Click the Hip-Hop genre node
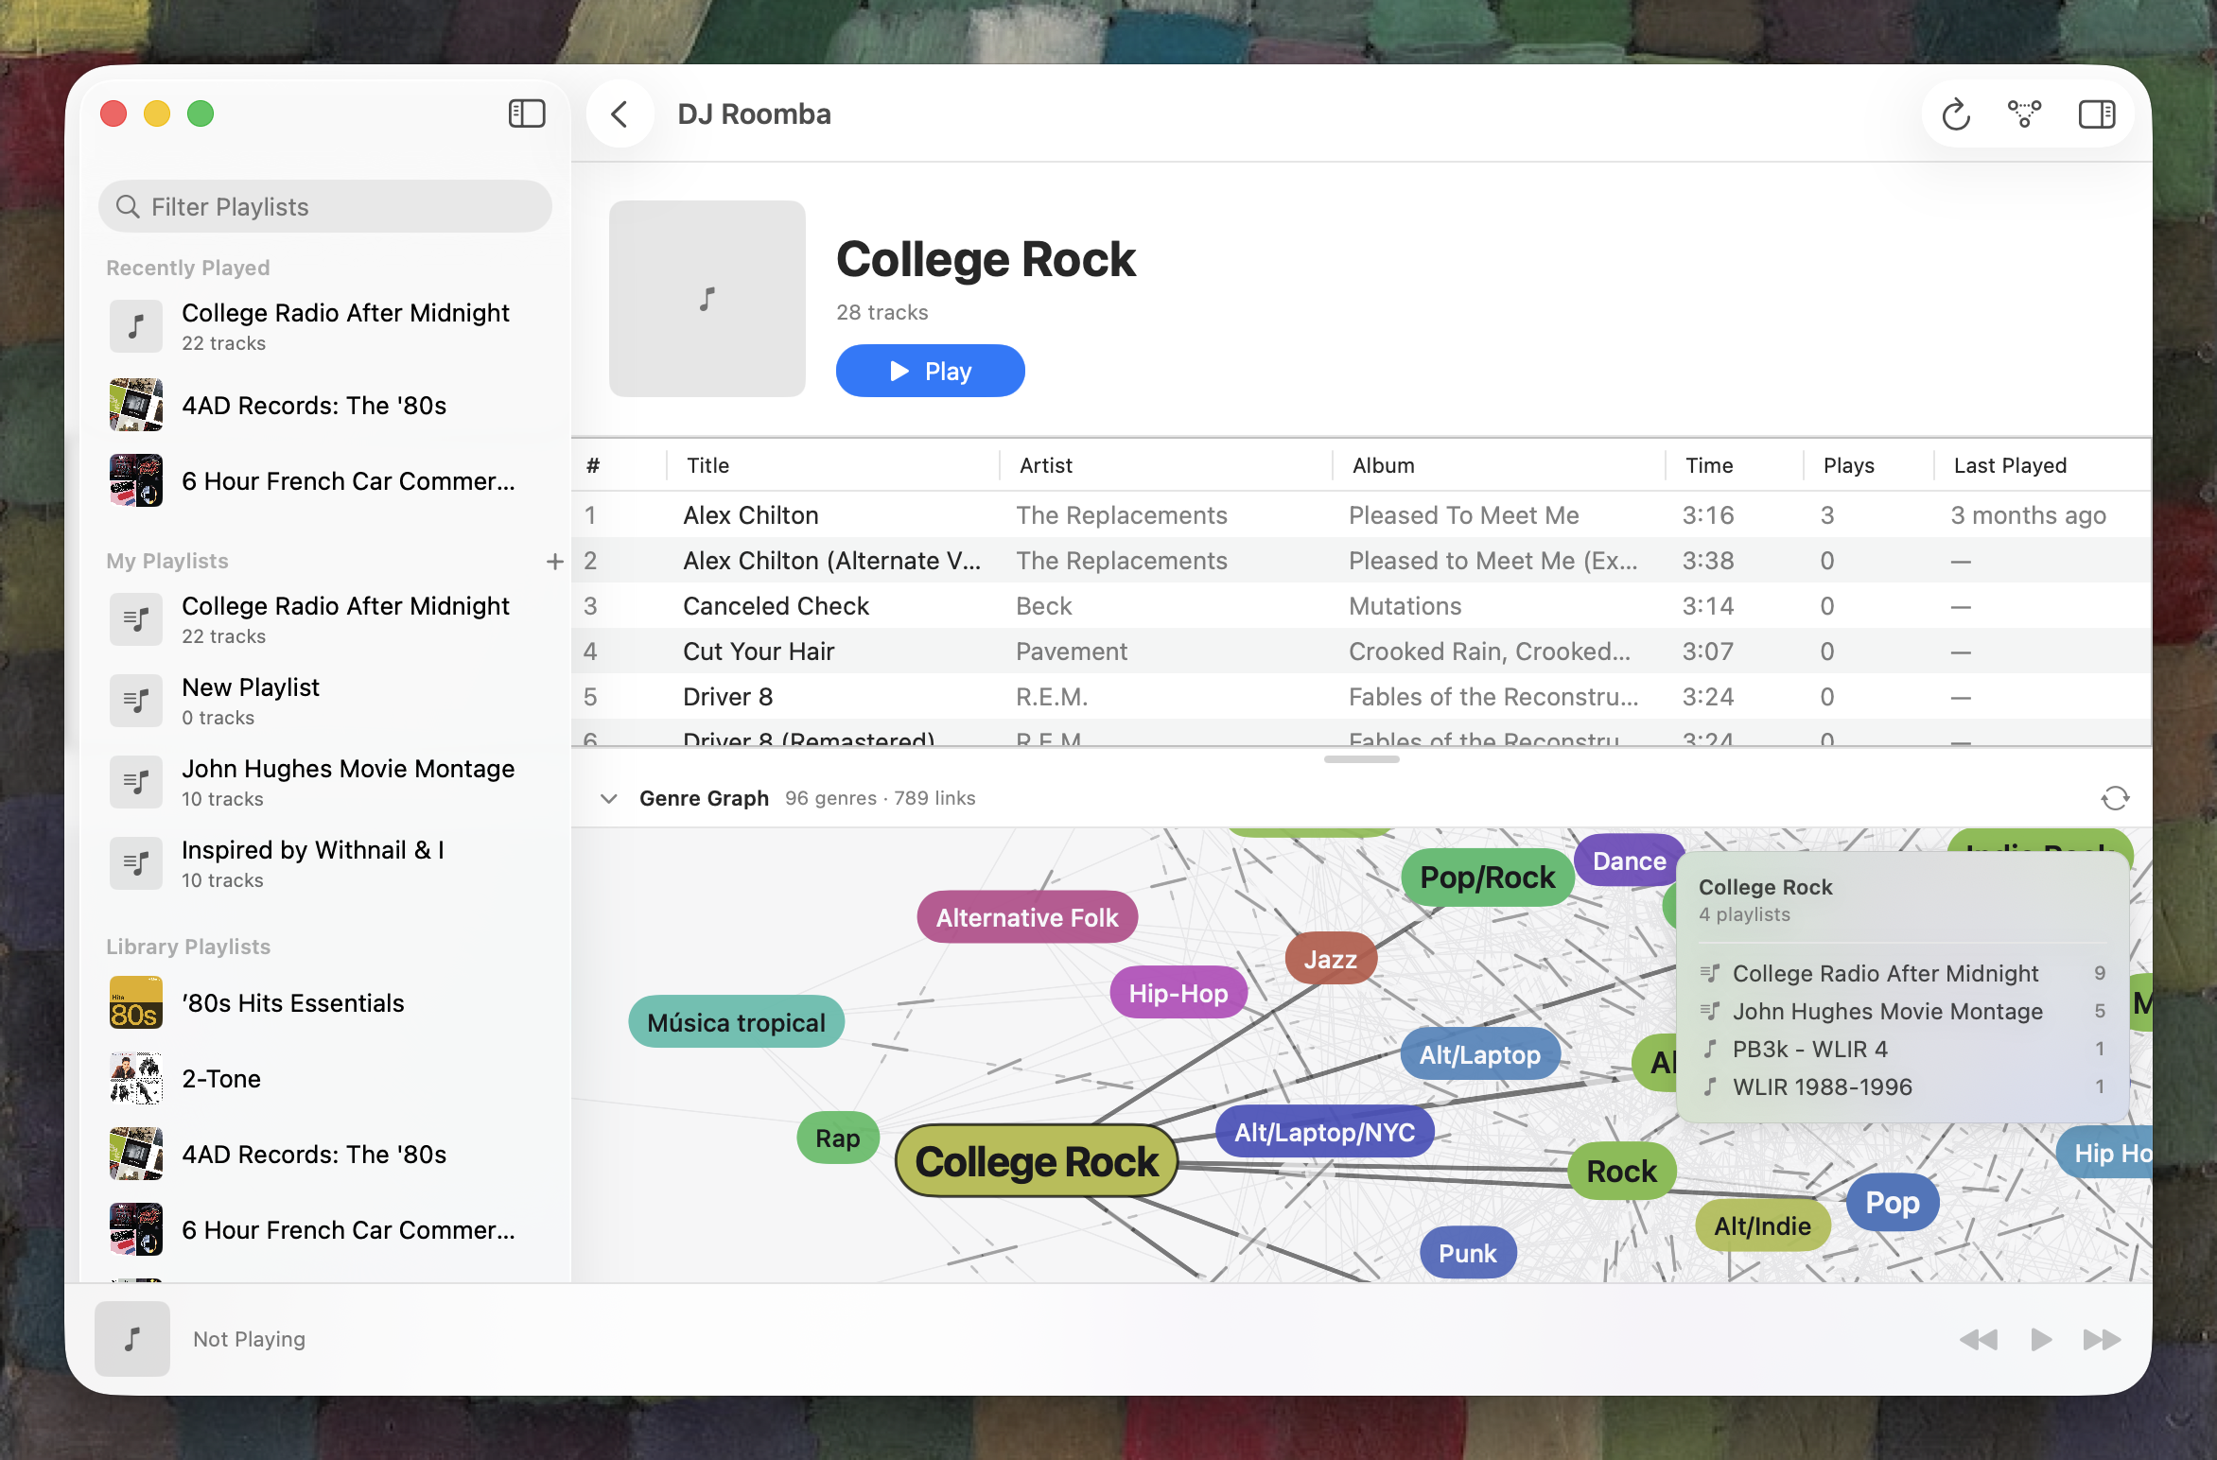Viewport: 2217px width, 1460px height. 1178,993
